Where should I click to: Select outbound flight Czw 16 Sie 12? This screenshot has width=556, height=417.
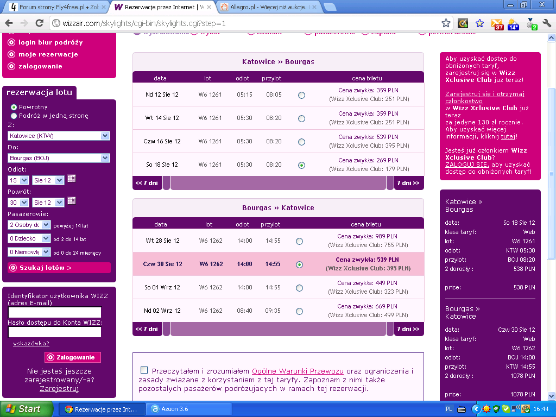click(301, 142)
